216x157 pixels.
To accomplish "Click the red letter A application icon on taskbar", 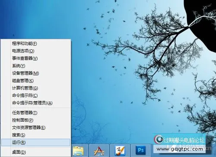I will coord(99,151).
